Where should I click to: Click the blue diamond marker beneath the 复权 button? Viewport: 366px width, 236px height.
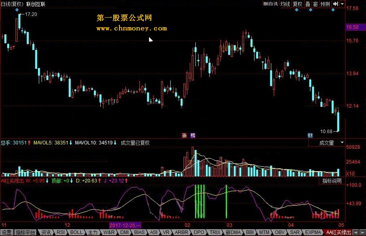click(x=296, y=10)
